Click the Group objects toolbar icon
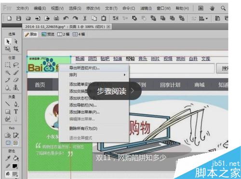 116,18
